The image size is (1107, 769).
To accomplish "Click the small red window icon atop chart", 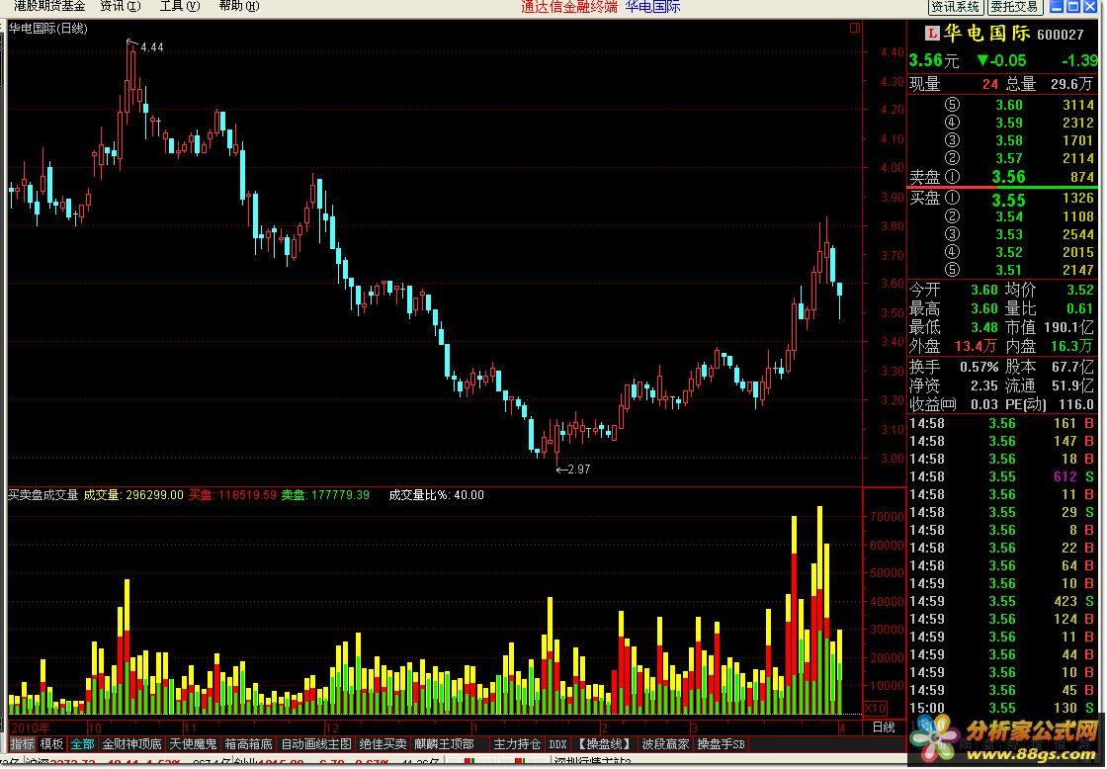I will pyautogui.click(x=855, y=28).
